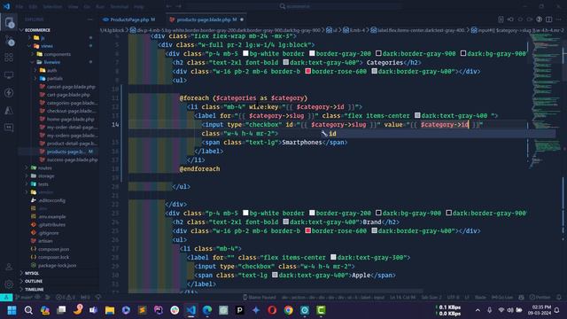Viewport: 567px width, 319px height.
Task: Click the remote window status bar indicator
Action: tap(6, 298)
